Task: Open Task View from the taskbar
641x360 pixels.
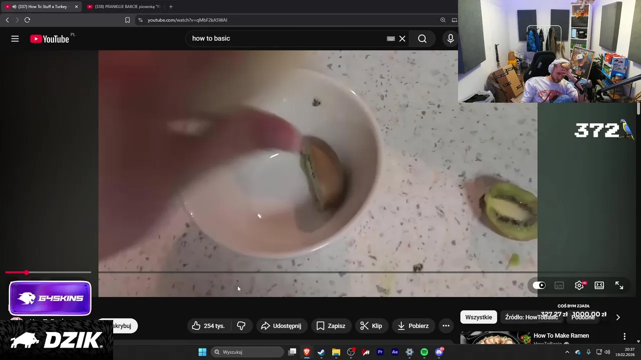Action: [x=292, y=352]
